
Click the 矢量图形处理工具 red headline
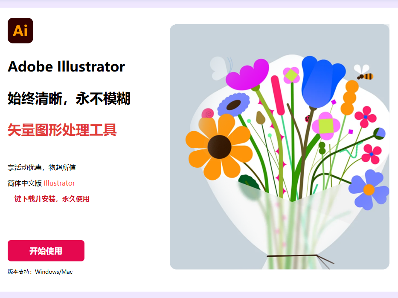click(62, 130)
